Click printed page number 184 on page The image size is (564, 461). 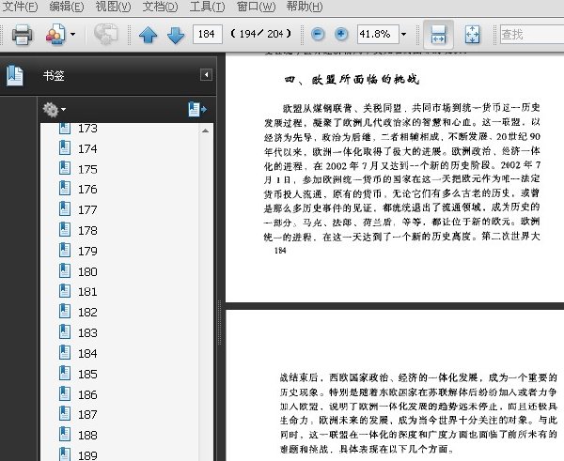[280, 251]
